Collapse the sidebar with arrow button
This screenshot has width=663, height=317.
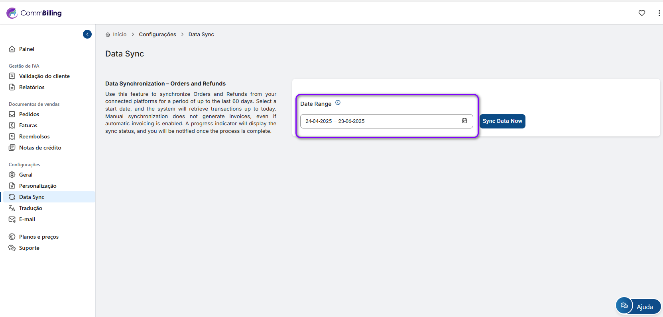point(87,34)
